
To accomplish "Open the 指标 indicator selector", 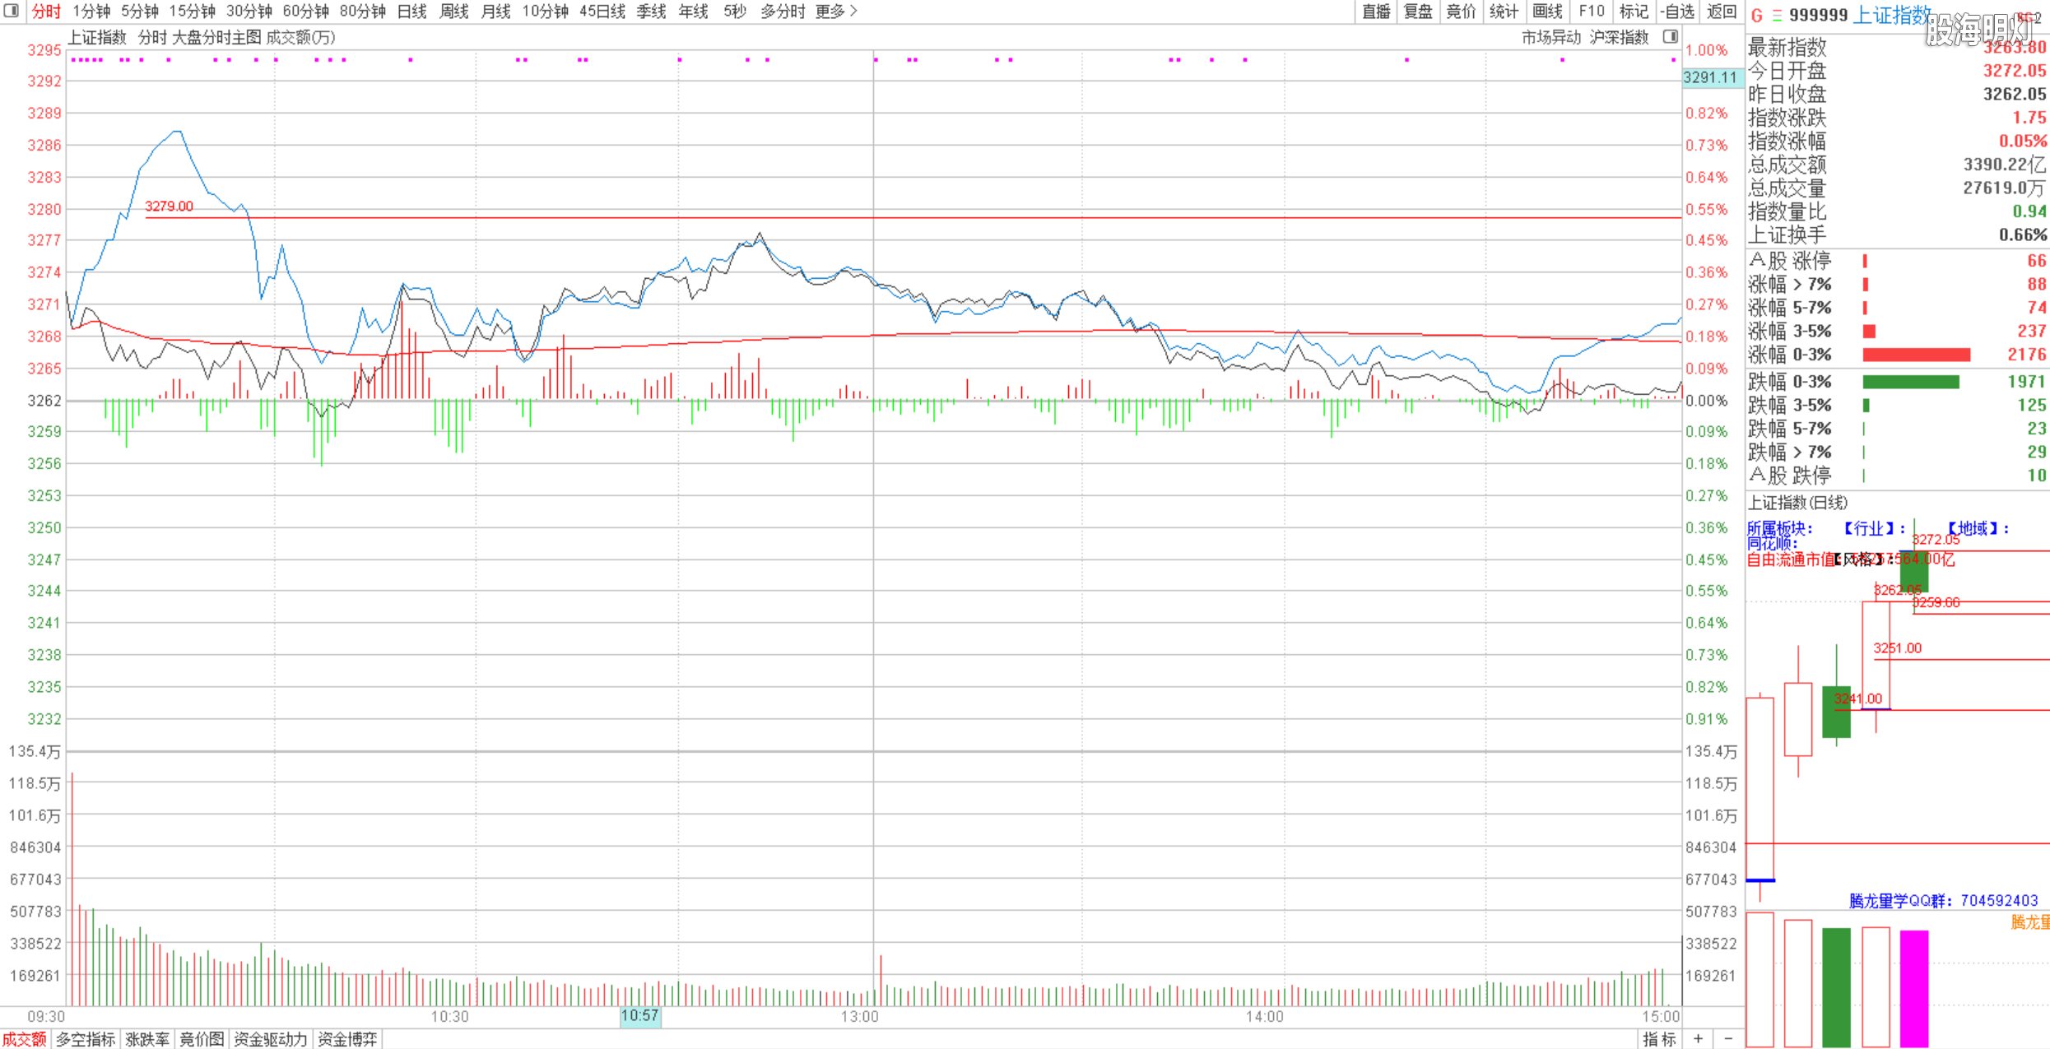I will coord(1659,1039).
